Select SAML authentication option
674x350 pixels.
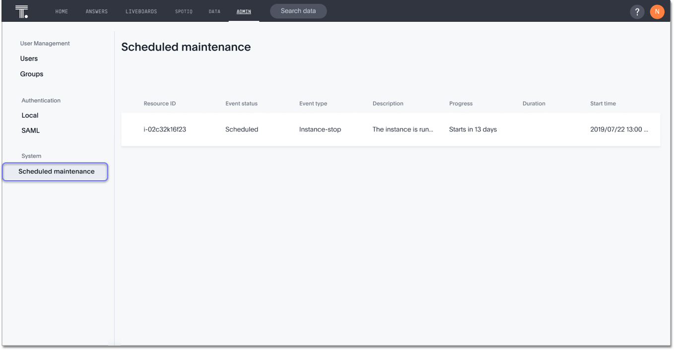coord(30,131)
